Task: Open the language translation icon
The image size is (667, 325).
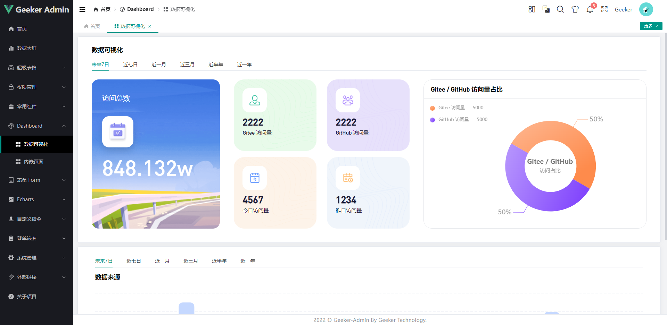Action: (x=546, y=9)
